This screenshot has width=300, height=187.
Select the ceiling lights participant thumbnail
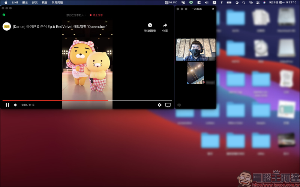pos(195,73)
